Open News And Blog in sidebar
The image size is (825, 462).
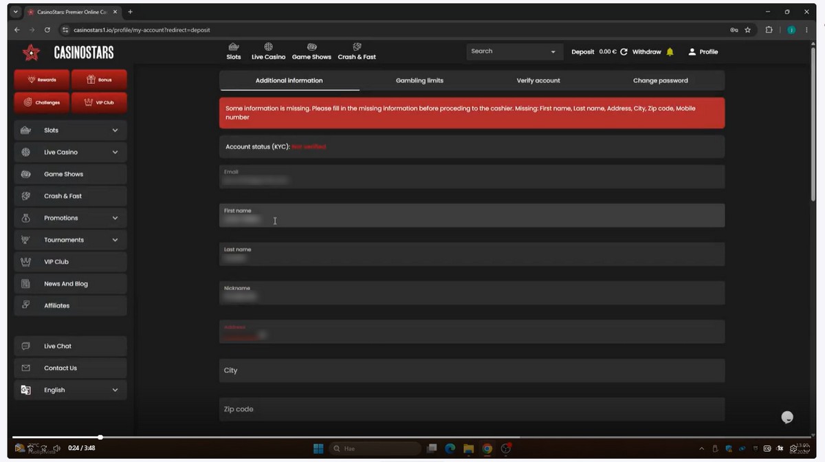pyautogui.click(x=70, y=284)
